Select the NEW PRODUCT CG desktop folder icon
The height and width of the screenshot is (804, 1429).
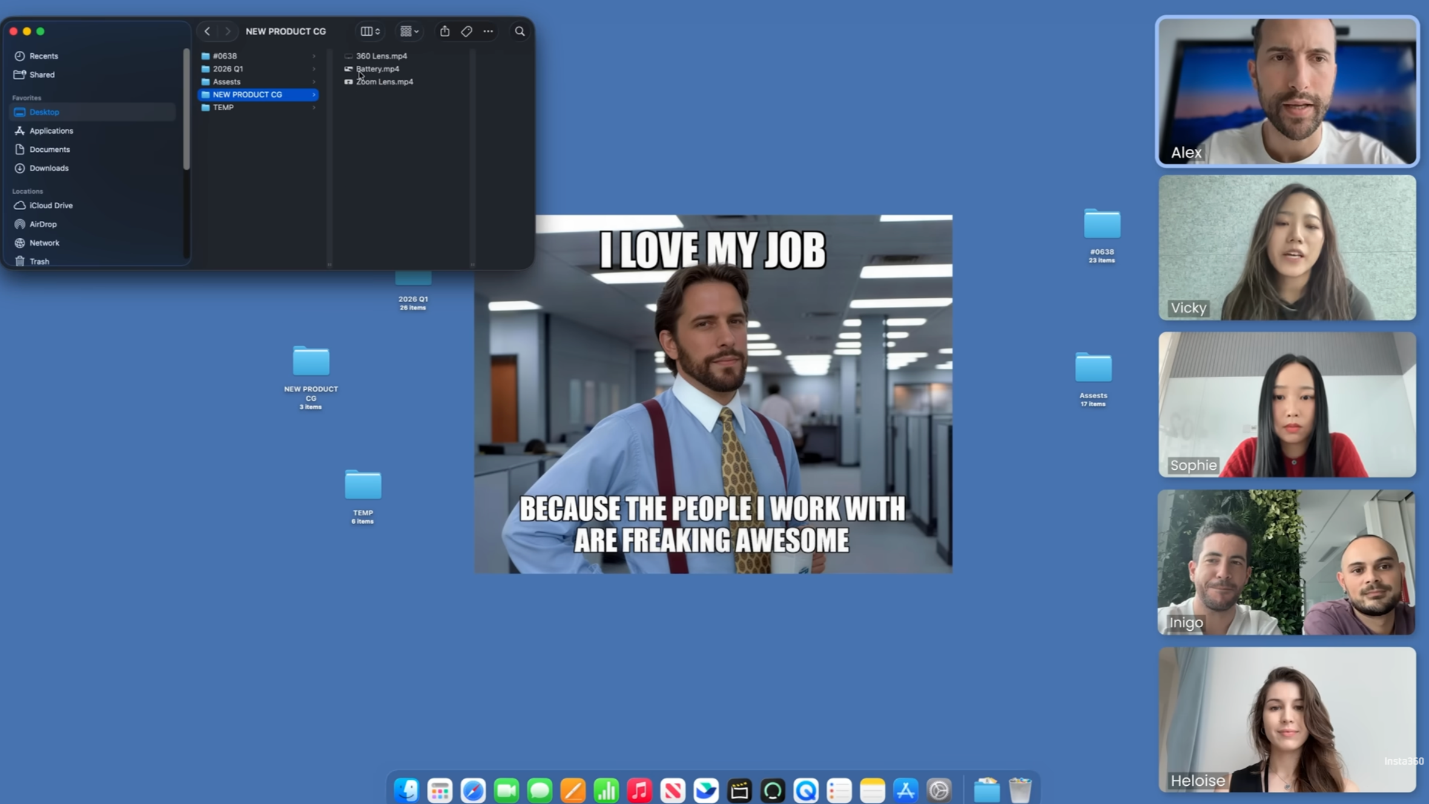[x=311, y=361]
